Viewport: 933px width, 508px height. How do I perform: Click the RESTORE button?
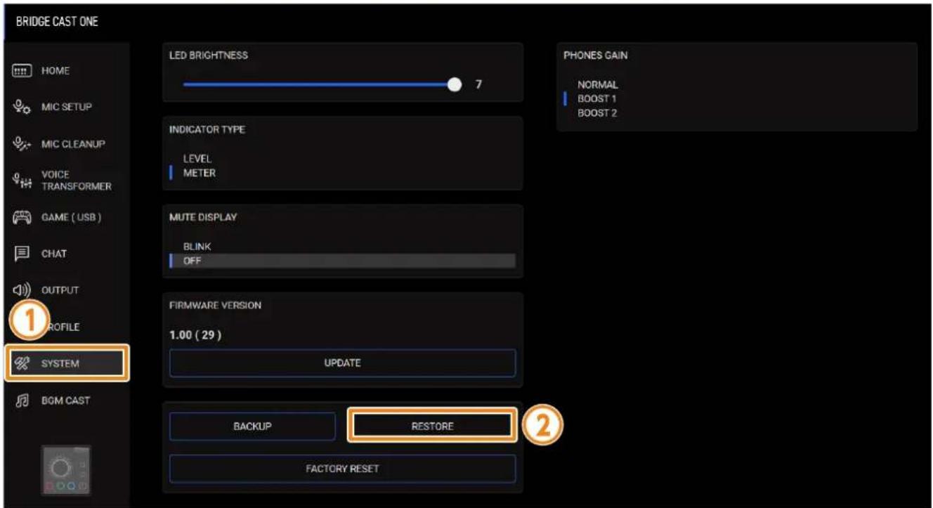[x=433, y=426]
